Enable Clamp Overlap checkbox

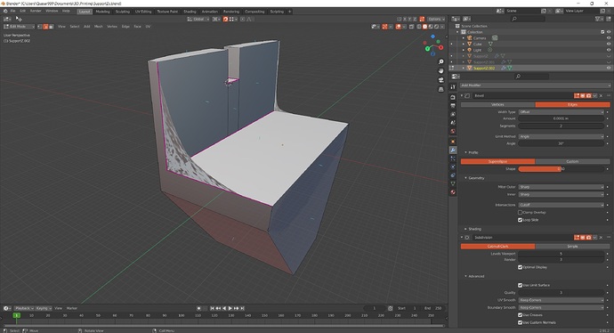point(520,212)
